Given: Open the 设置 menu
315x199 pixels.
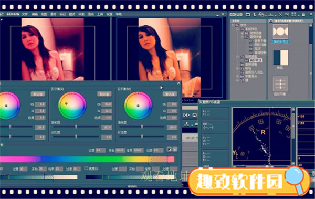Looking at the screenshot, I should click(109, 14).
